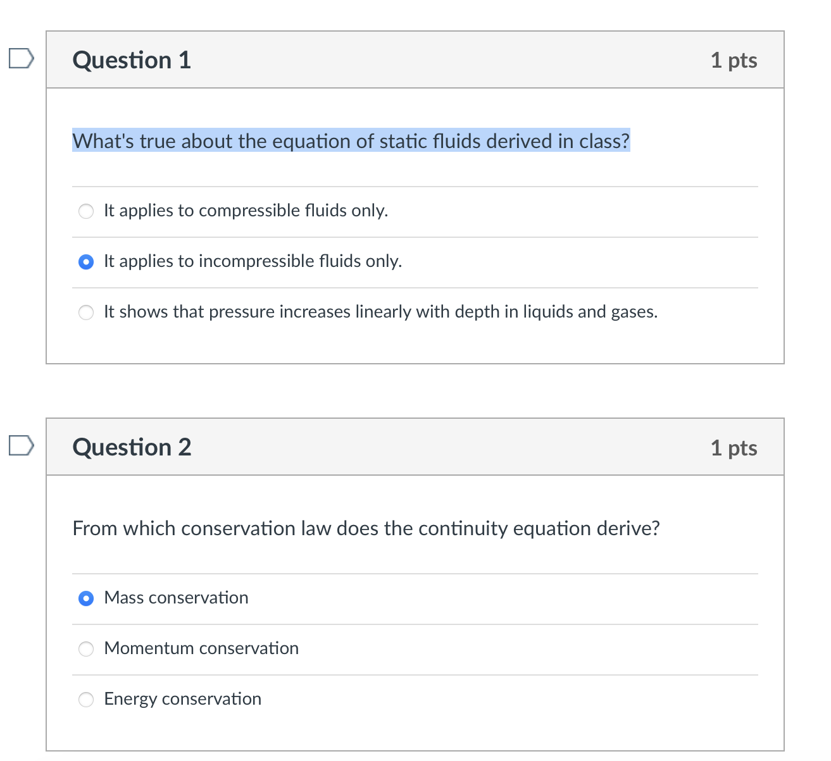This screenshot has height=761, width=831.
Task: Click the Question 1 header bar
Action: click(x=415, y=59)
